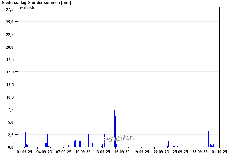The height and width of the screenshot is (163, 237).
Task: Click the 10.09.25 axis date
Action: tap(83, 152)
